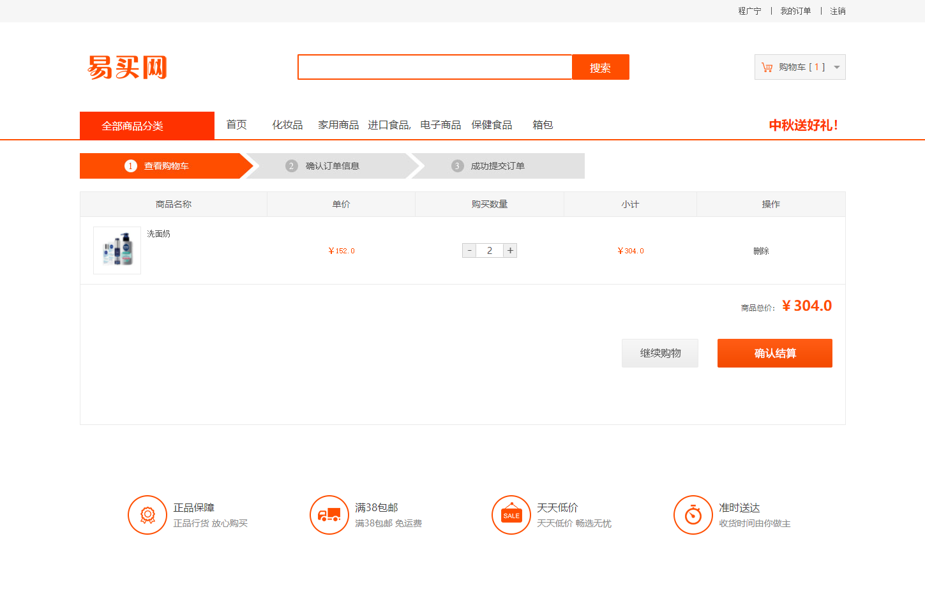Click the 易买网 logo
Image resolution: width=925 pixels, height=603 pixels.
(x=126, y=68)
